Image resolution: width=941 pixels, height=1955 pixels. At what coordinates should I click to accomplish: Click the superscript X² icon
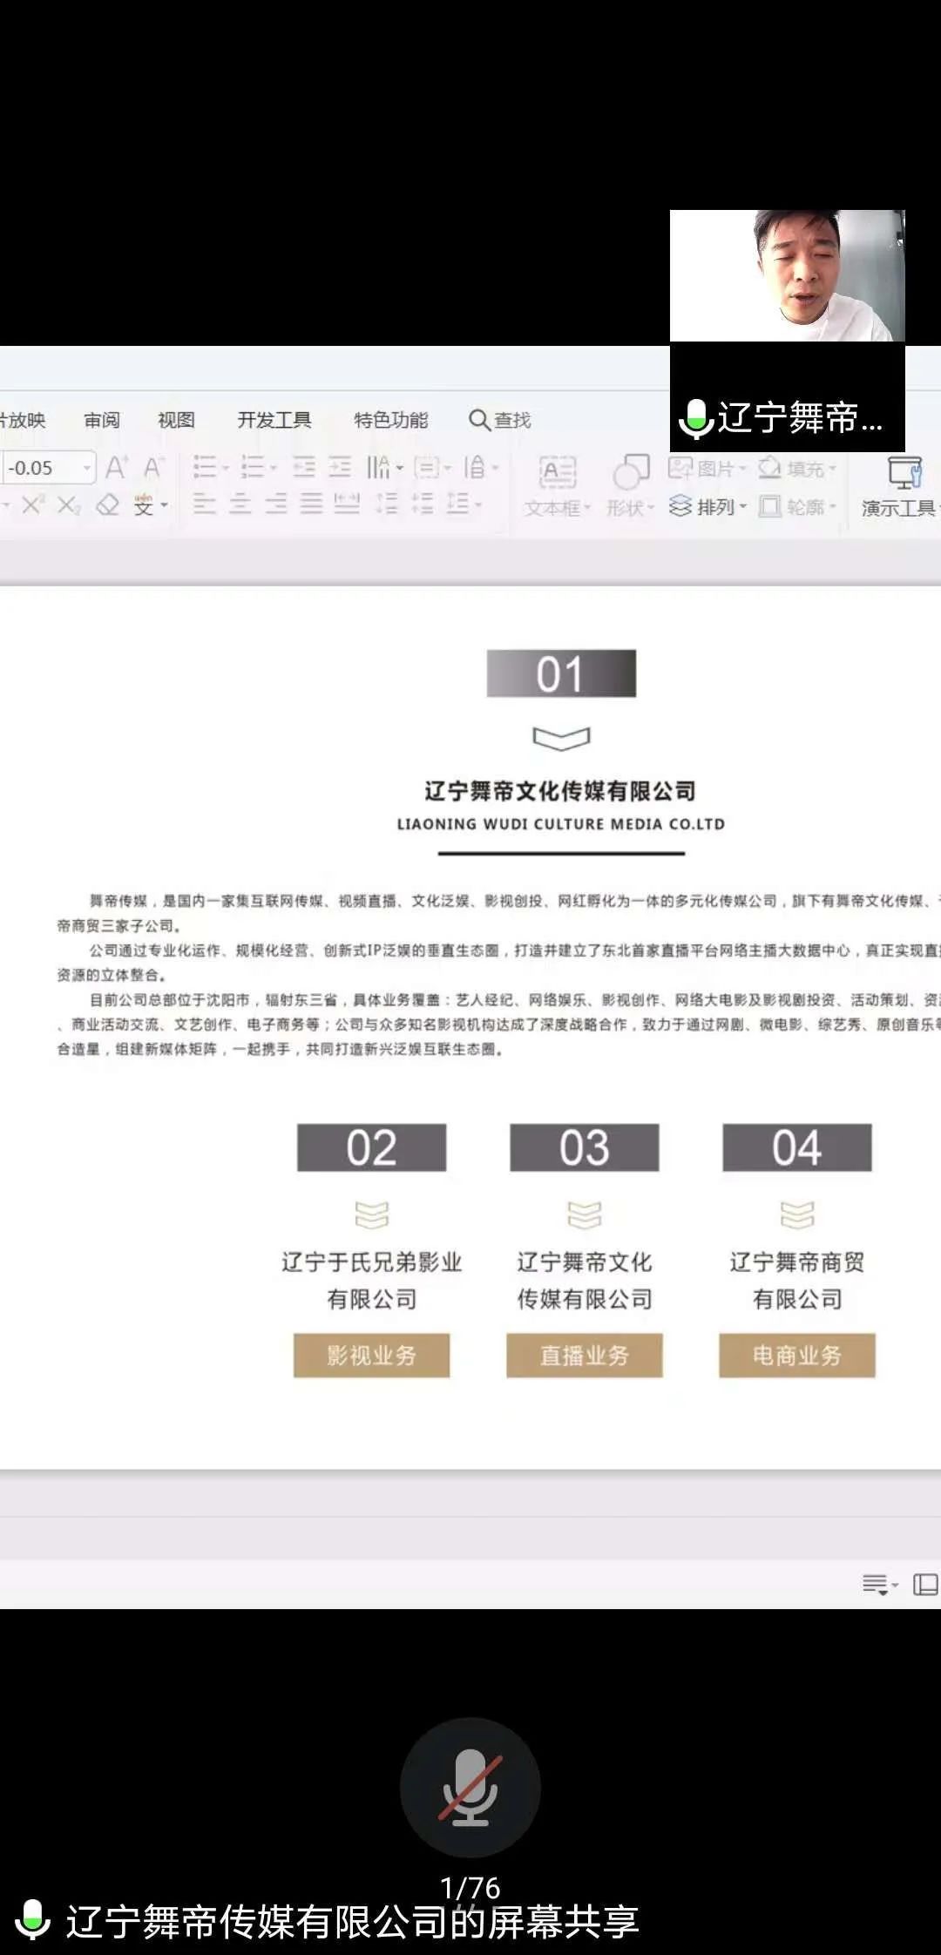click(32, 505)
